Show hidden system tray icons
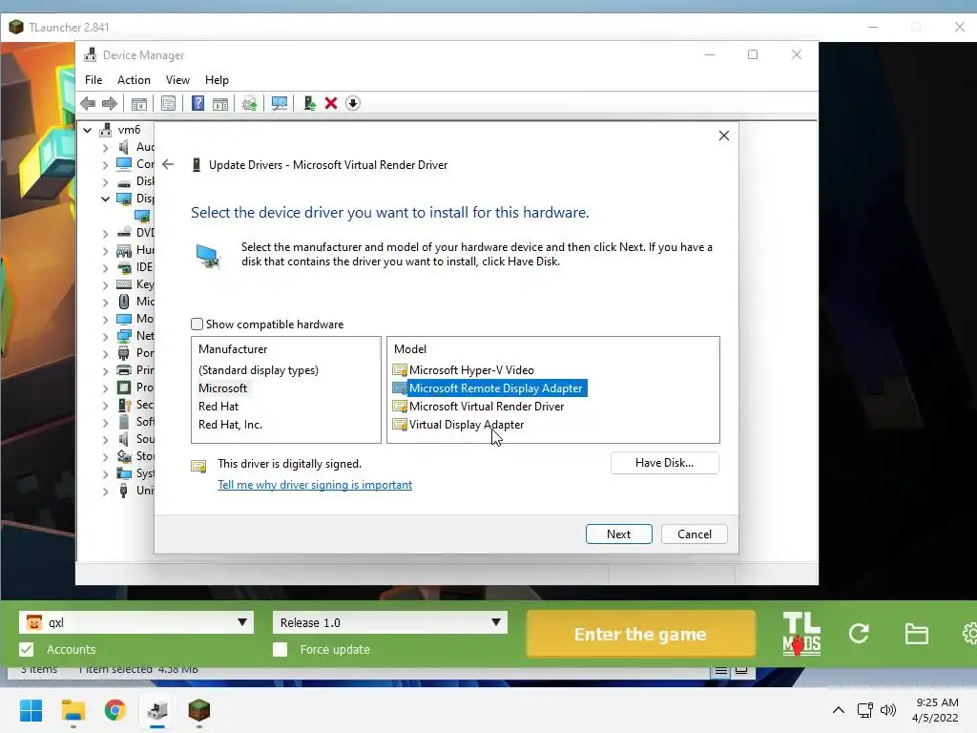 [839, 710]
